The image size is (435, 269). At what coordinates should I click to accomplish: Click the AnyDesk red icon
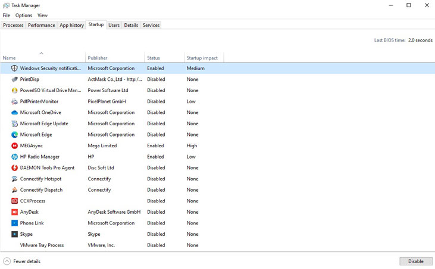14,212
